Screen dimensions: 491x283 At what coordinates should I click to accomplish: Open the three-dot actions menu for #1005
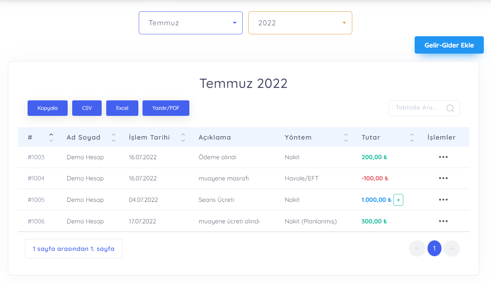(x=443, y=200)
